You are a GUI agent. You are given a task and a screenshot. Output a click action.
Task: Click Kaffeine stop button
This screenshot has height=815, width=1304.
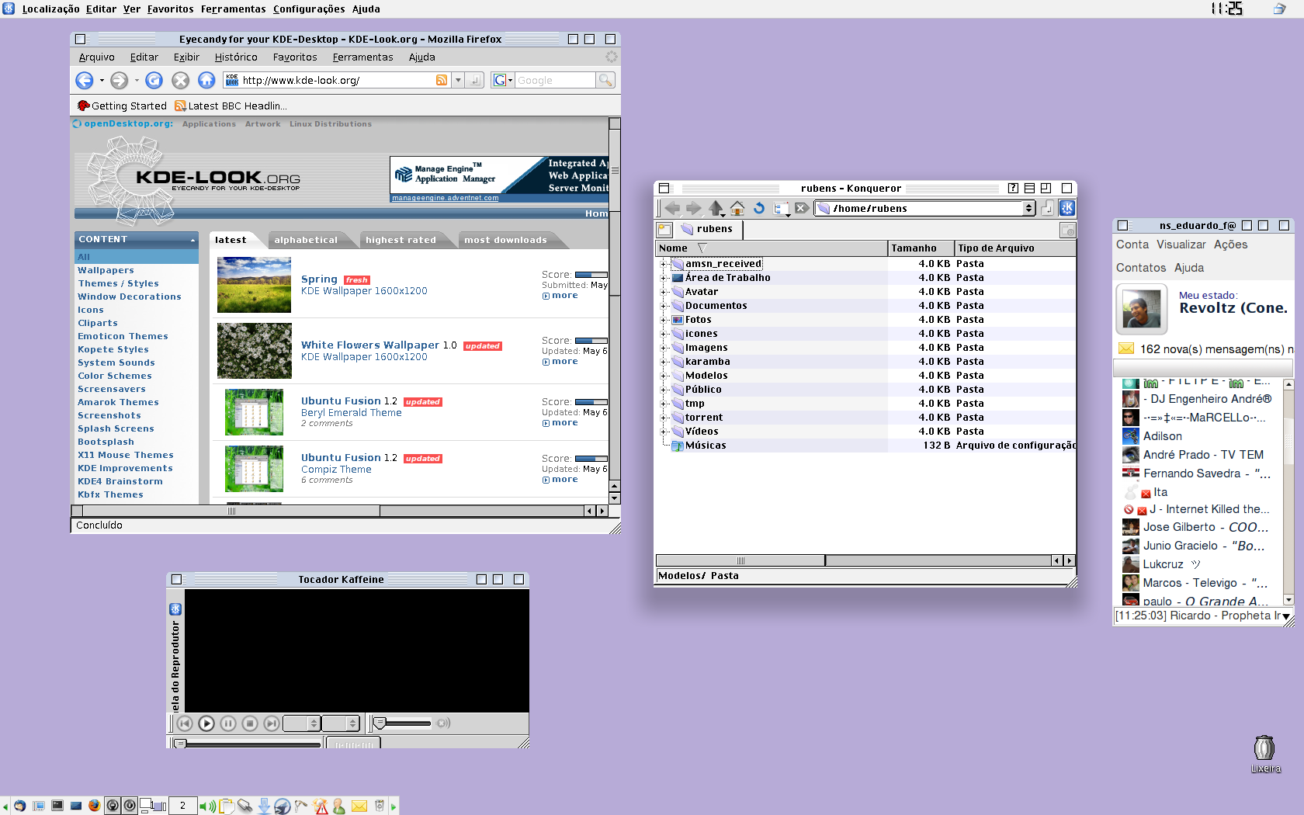point(250,723)
